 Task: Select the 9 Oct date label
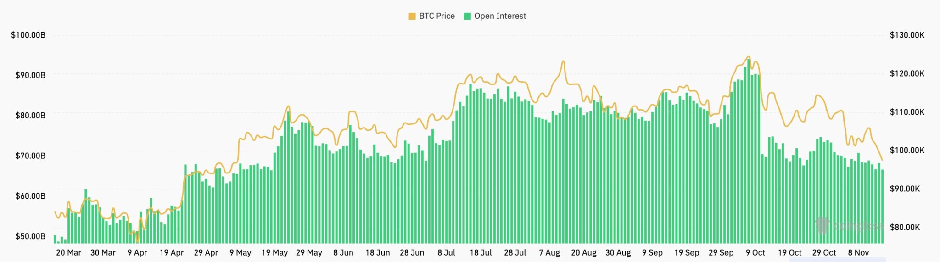755,253
